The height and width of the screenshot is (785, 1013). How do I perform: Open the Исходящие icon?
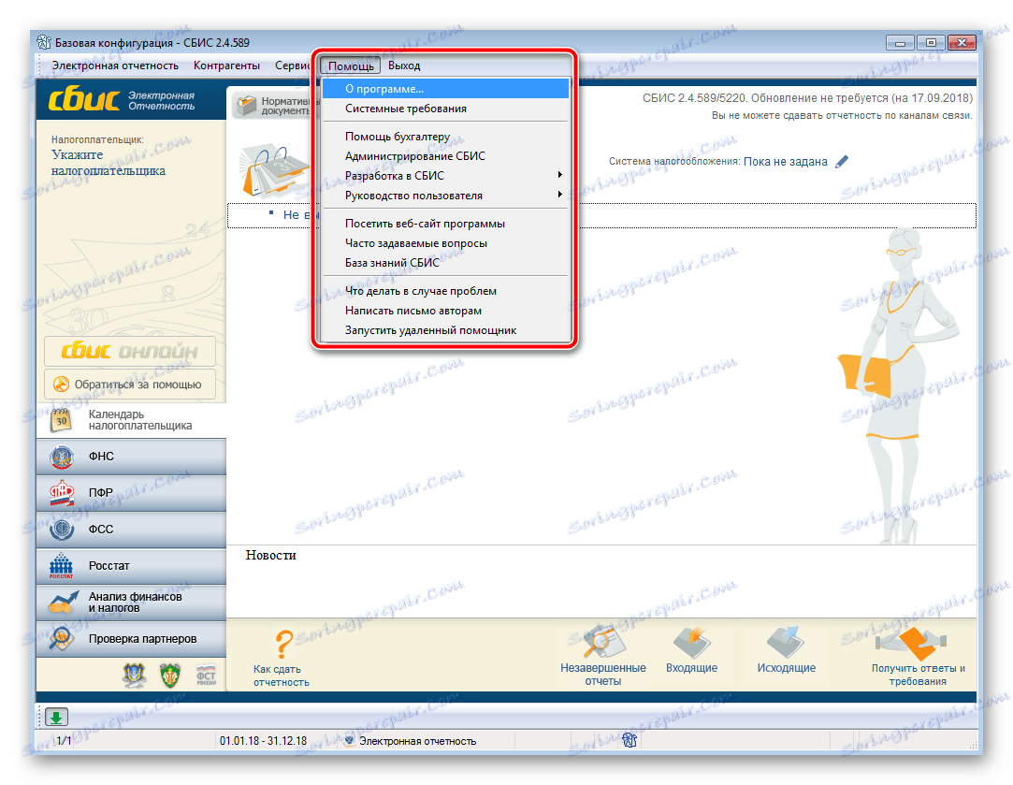[786, 642]
